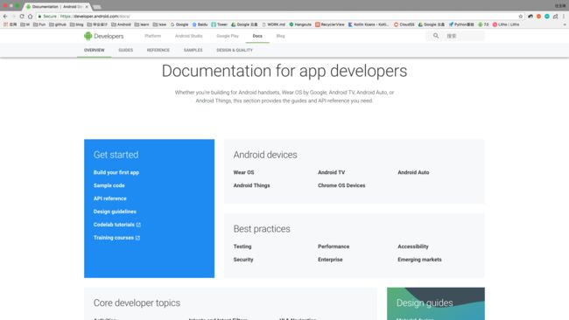Open the WORK.md bookmark

tap(273, 24)
